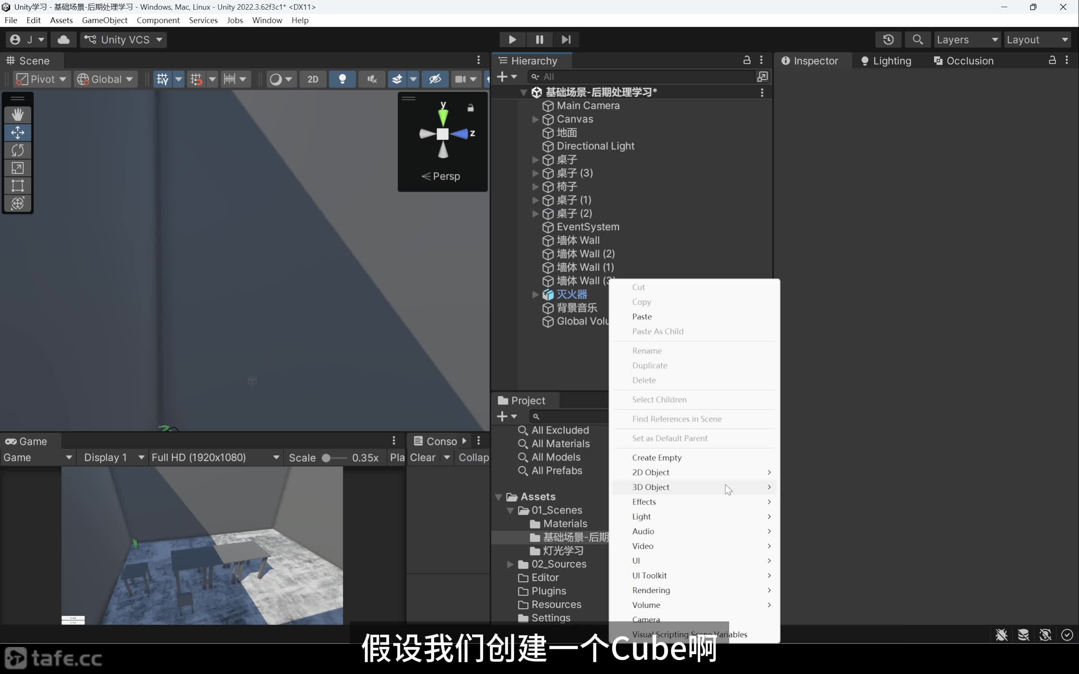Select the Move tool
The image size is (1079, 674).
[x=17, y=132]
